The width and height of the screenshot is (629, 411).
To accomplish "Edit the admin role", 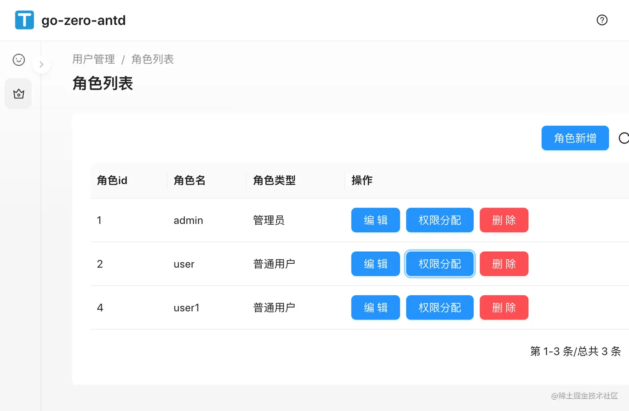I will (x=375, y=220).
